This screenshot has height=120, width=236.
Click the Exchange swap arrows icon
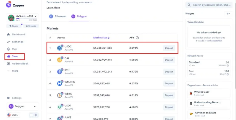9,42
